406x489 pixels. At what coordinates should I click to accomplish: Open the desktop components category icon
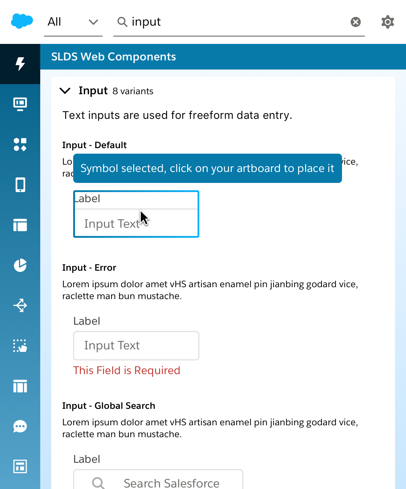point(20,104)
